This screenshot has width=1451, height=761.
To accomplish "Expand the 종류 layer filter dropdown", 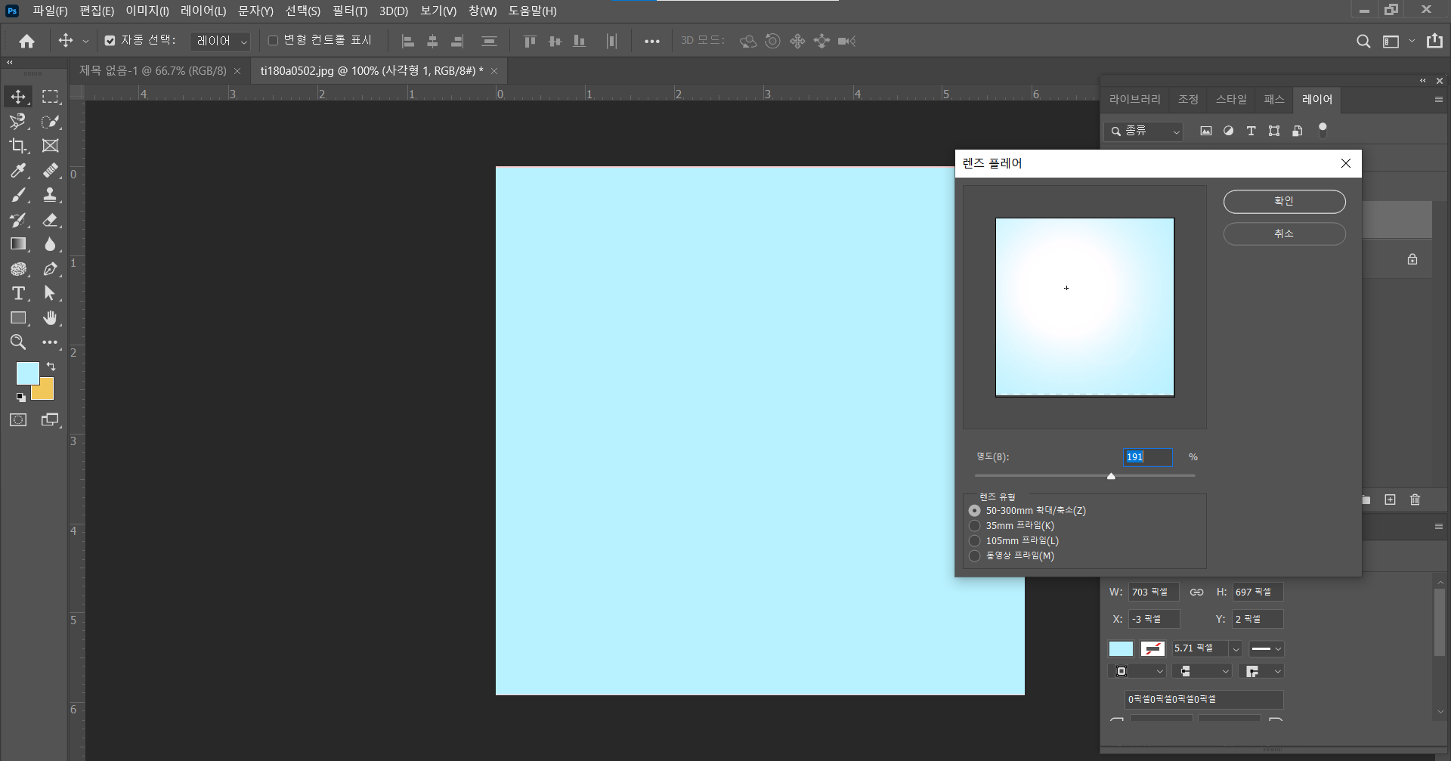I will point(1143,131).
